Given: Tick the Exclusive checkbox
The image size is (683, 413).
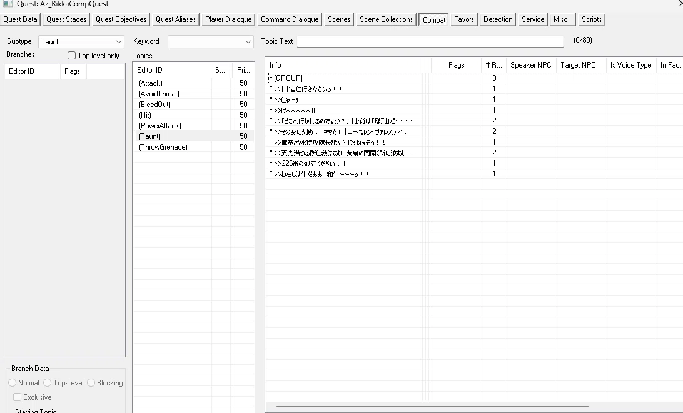Looking at the screenshot, I should click(18, 397).
